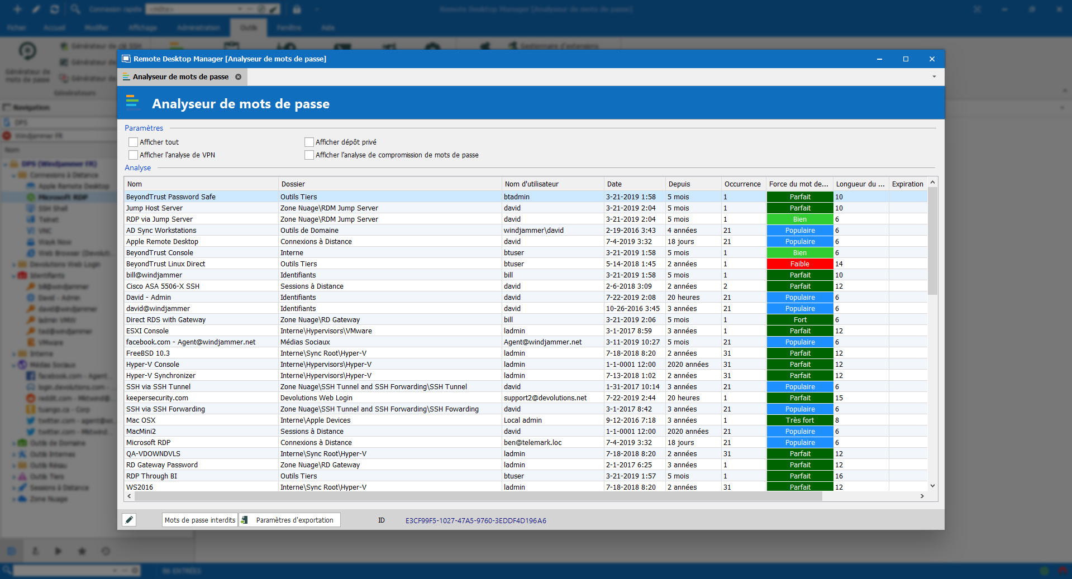Select BeyondTrust Console entry
Image resolution: width=1072 pixels, height=579 pixels.
[x=526, y=252]
